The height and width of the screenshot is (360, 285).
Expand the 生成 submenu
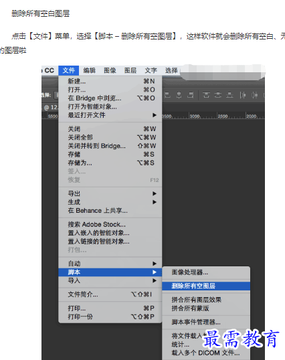tap(110, 202)
